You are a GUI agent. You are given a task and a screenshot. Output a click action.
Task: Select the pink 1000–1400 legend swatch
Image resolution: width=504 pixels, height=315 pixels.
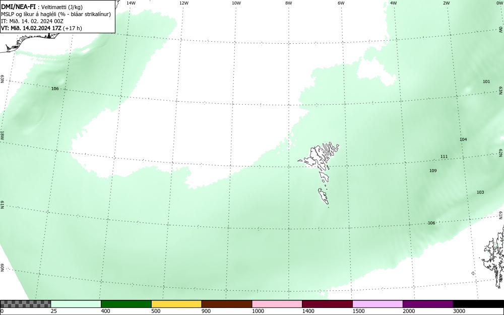tap(277, 304)
